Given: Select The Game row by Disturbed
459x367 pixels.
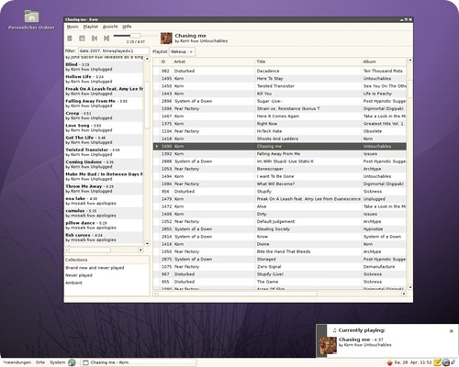Looking at the screenshot, I should 280,282.
